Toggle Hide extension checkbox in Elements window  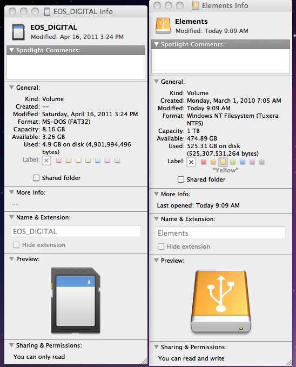pyautogui.click(x=161, y=246)
